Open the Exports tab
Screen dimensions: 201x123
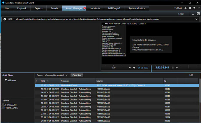click(38, 8)
